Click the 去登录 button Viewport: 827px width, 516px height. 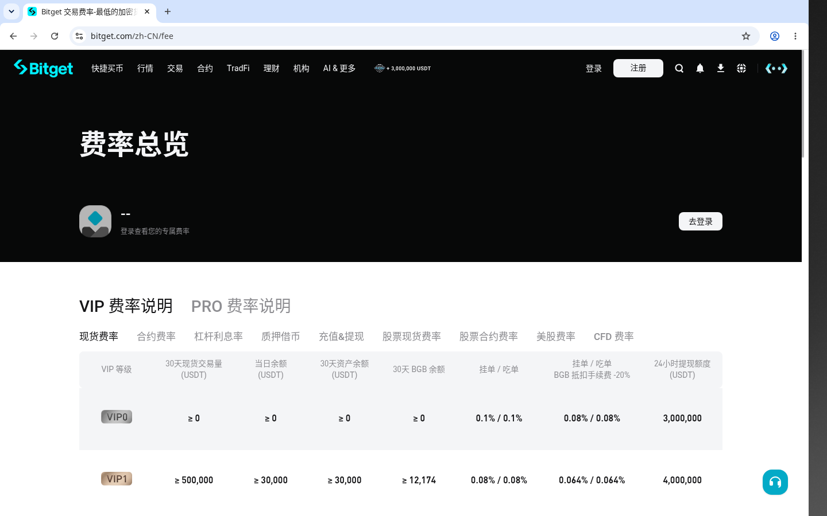point(701,221)
